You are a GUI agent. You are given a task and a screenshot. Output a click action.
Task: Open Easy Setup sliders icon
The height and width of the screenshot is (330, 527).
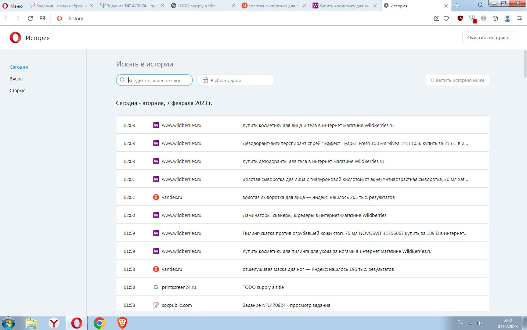coord(519,18)
